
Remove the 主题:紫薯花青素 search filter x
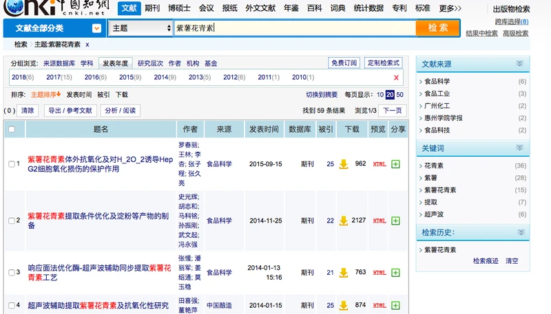(x=87, y=45)
